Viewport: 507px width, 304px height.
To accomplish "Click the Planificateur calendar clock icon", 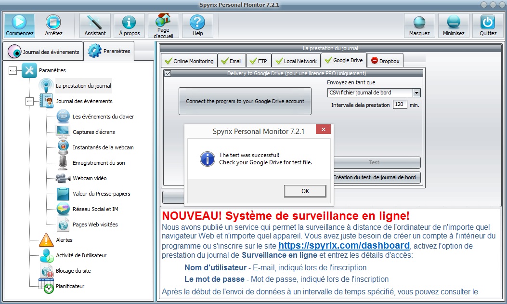I will [x=46, y=286].
